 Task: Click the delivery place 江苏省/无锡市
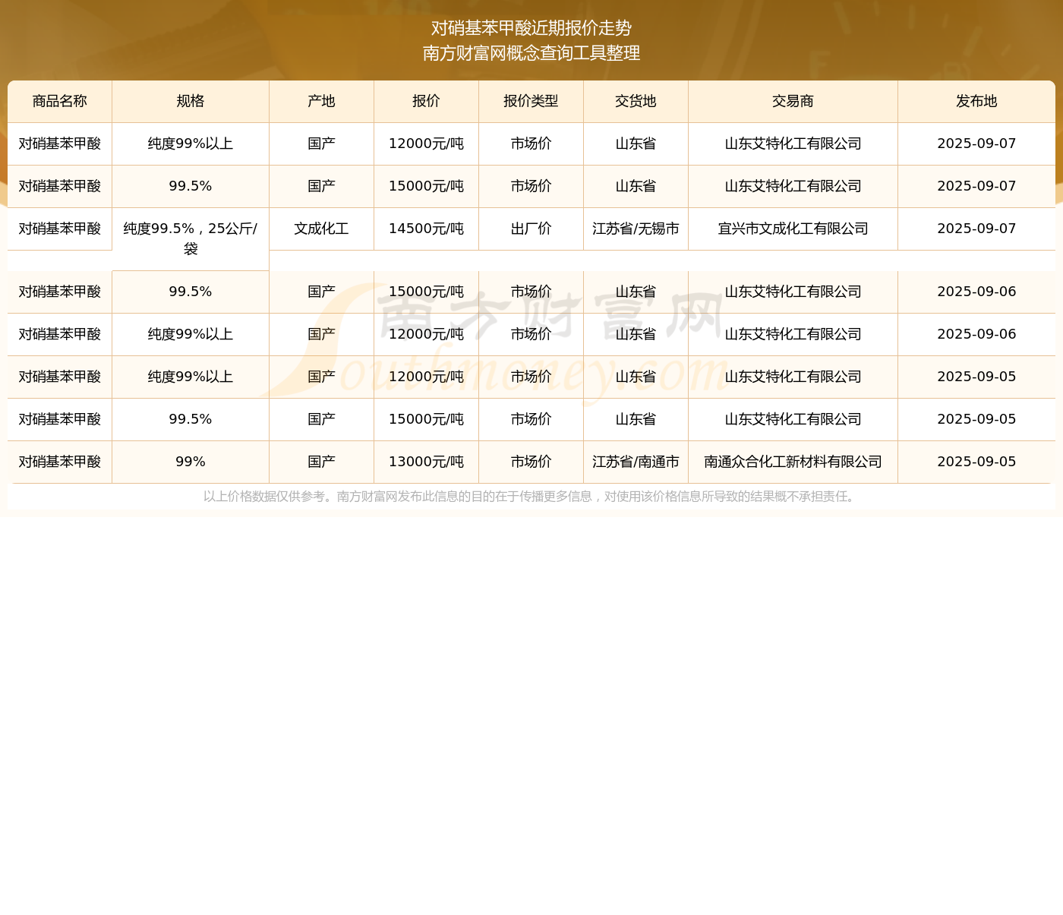(636, 229)
